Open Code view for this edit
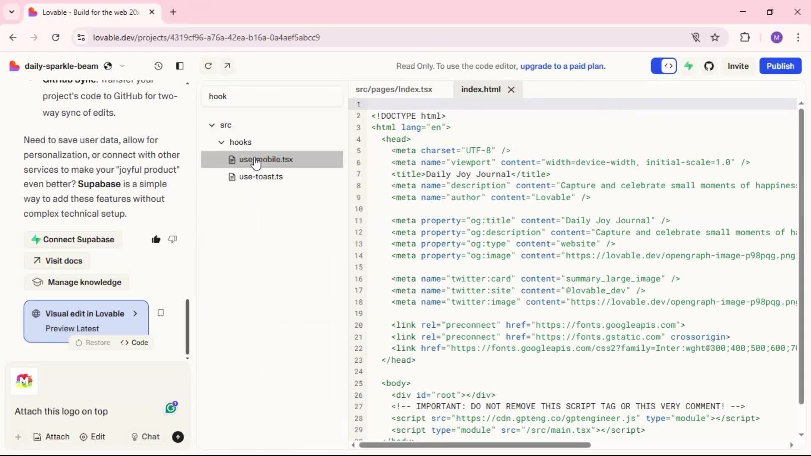This screenshot has width=811, height=456. [x=134, y=342]
